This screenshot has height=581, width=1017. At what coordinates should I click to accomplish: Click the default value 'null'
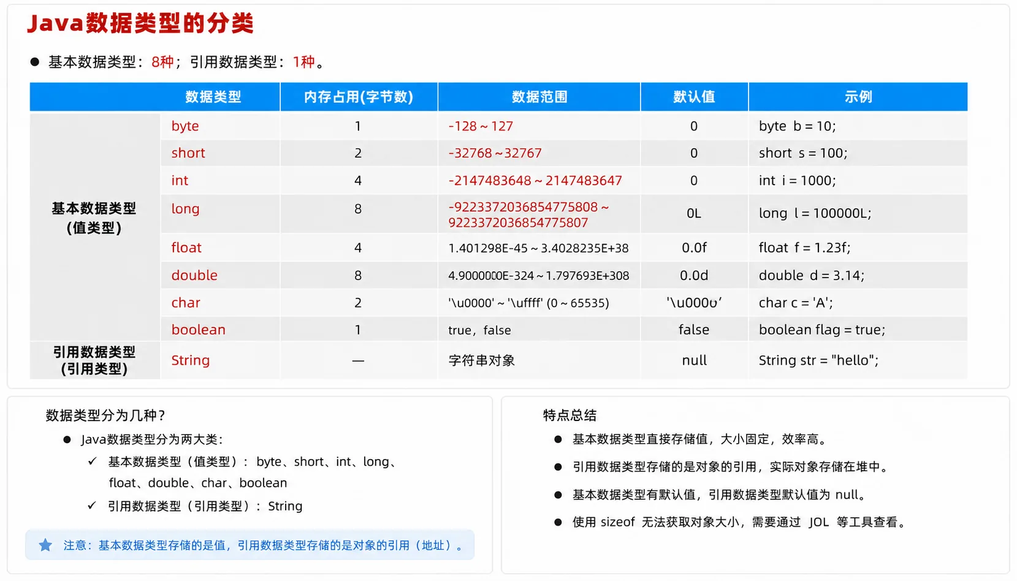(695, 360)
